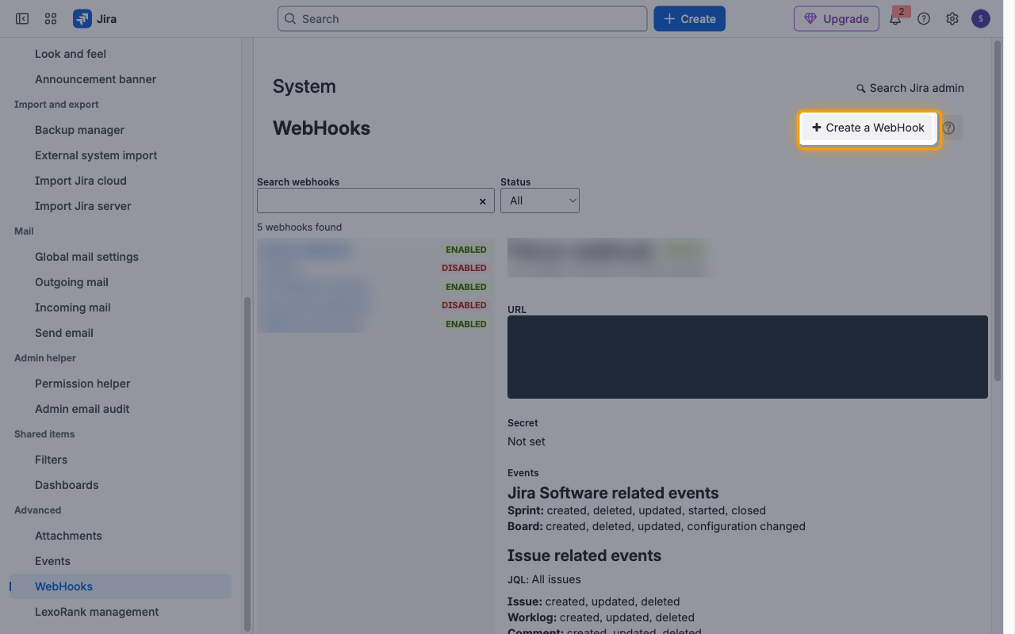
Task: Click the page vertical scrollbar
Action: click(x=998, y=210)
